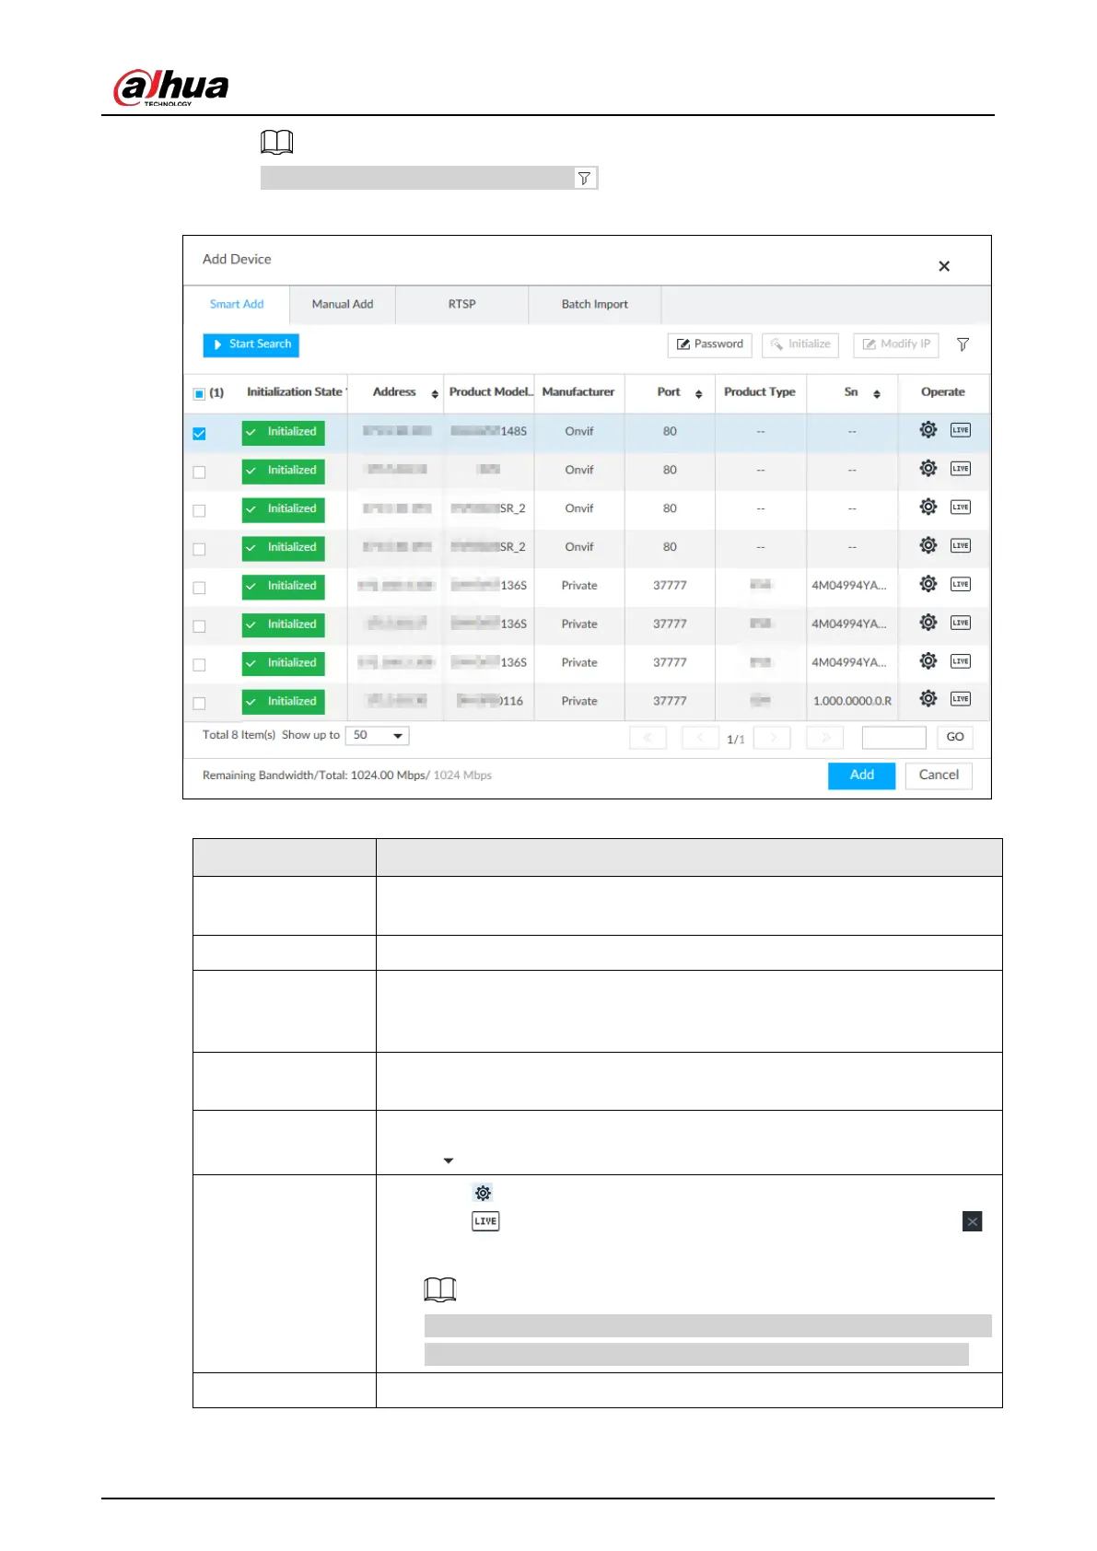Screen dimensions: 1097x1551
Task: Toggle the select-all checkbox in header
Action: pos(199,394)
